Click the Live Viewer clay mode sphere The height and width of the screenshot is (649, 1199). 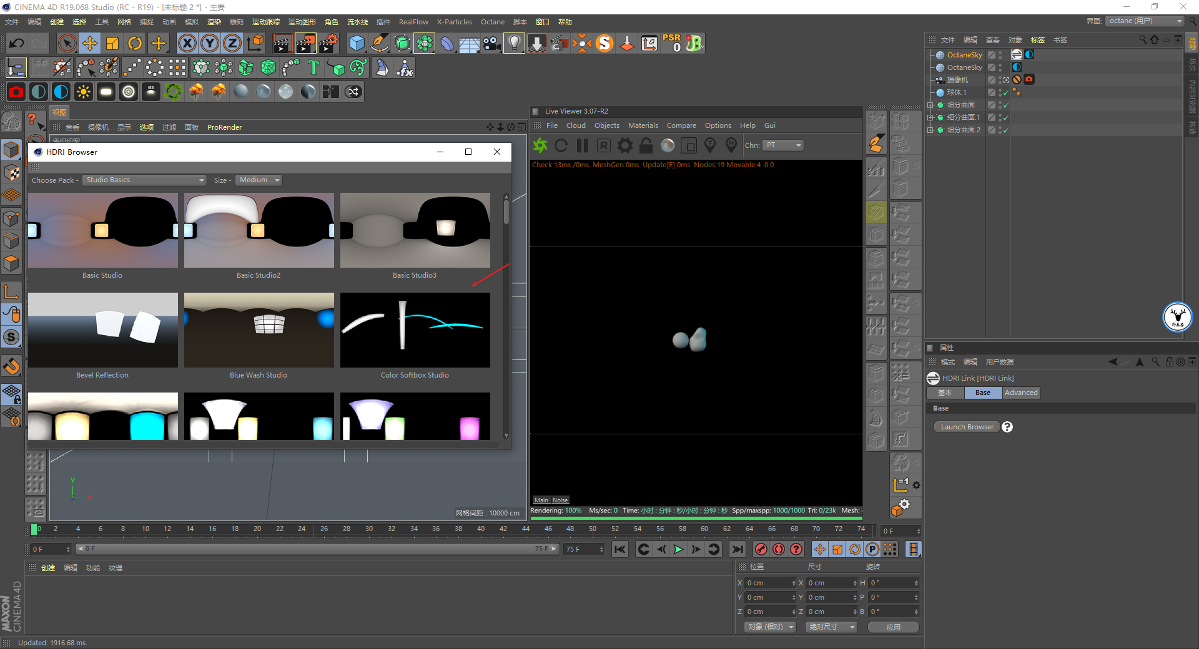[668, 145]
